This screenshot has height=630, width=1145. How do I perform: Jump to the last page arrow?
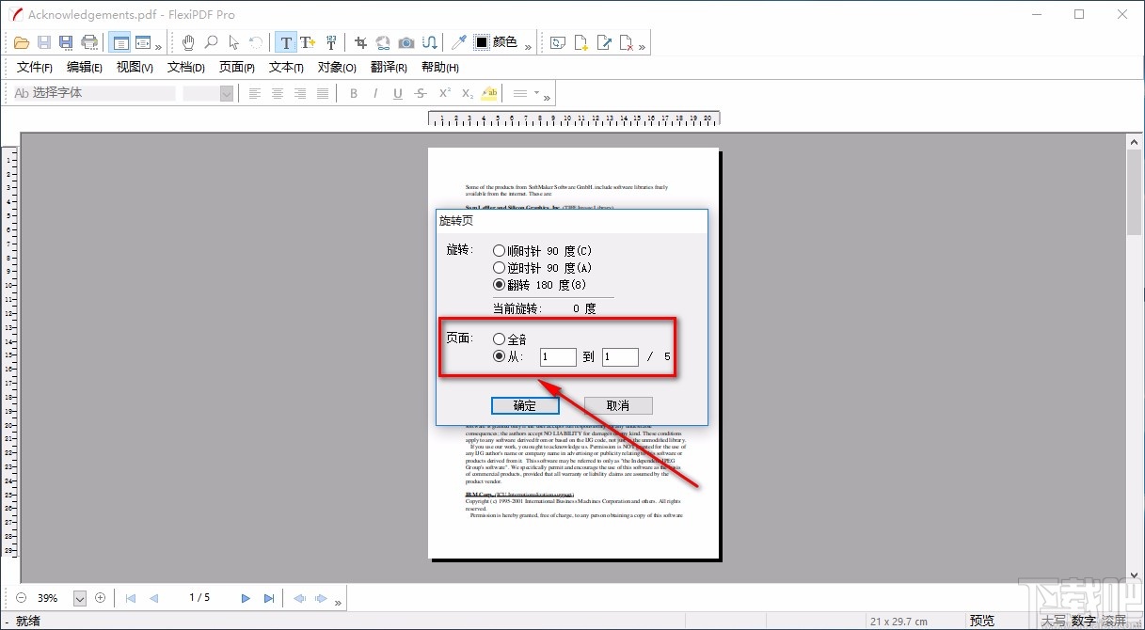coord(269,598)
